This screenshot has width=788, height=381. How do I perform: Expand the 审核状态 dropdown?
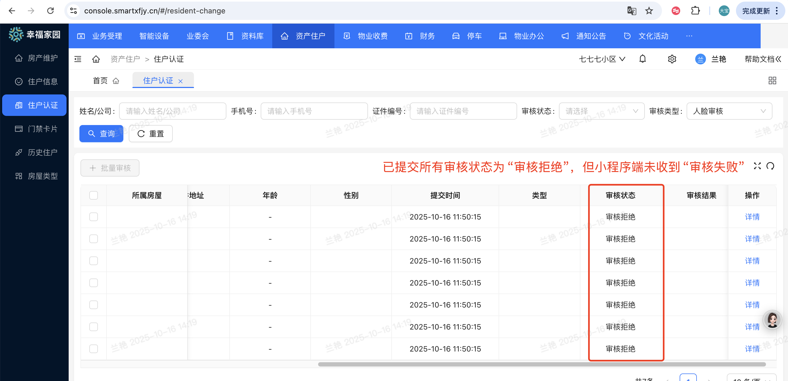point(601,111)
